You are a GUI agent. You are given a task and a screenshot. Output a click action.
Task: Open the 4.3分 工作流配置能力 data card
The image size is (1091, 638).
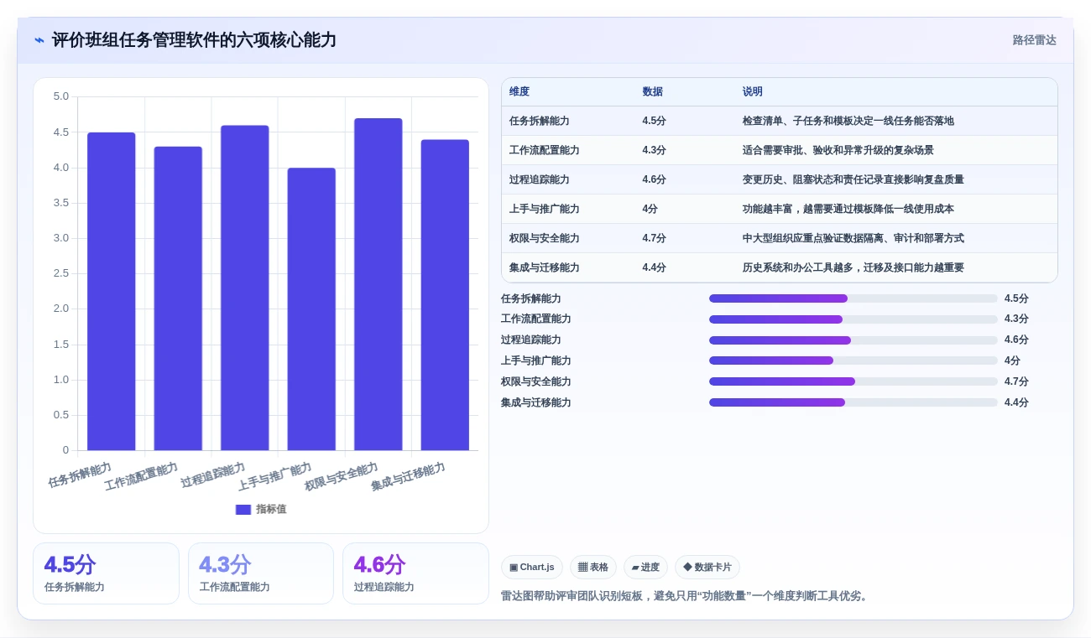click(261, 573)
